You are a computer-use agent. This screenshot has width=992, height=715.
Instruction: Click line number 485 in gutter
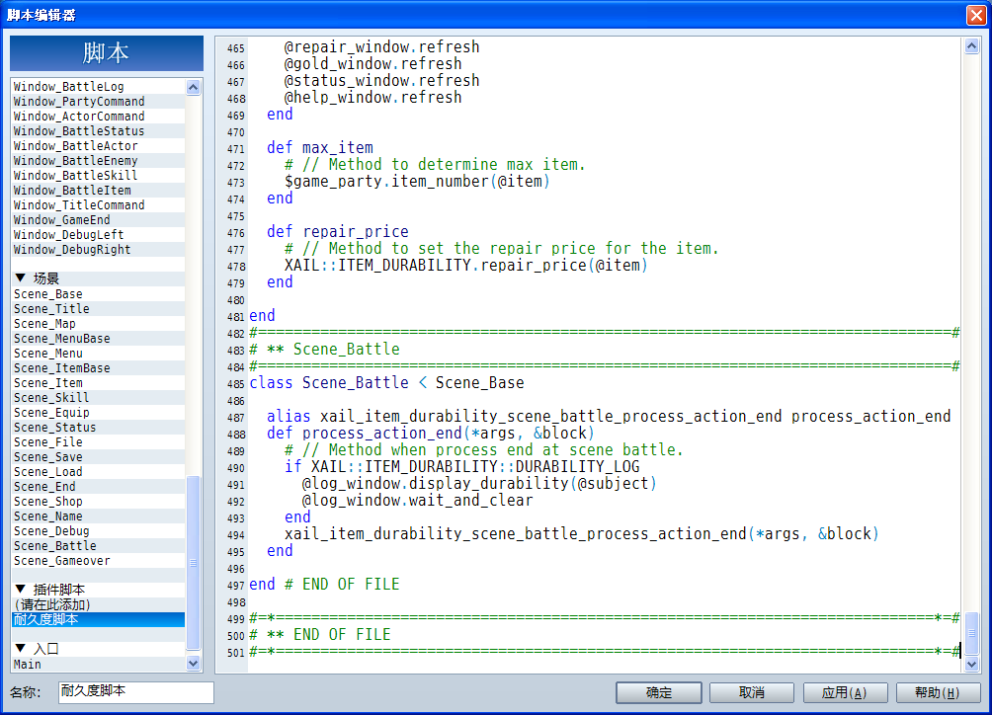235,384
